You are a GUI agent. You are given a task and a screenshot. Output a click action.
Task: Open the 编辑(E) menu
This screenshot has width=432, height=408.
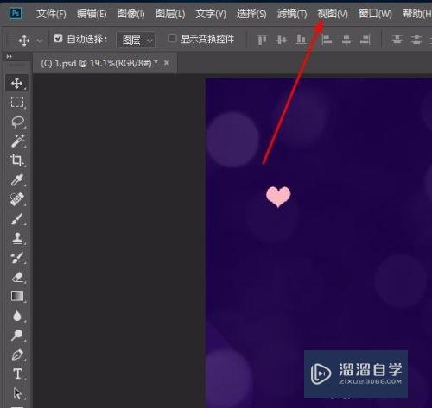[92, 14]
